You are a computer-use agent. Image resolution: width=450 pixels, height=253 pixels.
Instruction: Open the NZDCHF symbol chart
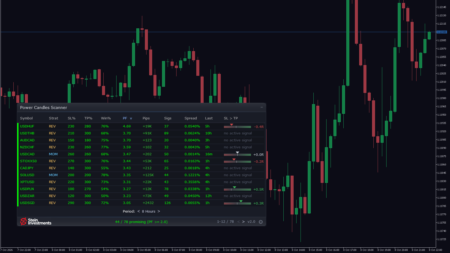tap(27, 147)
